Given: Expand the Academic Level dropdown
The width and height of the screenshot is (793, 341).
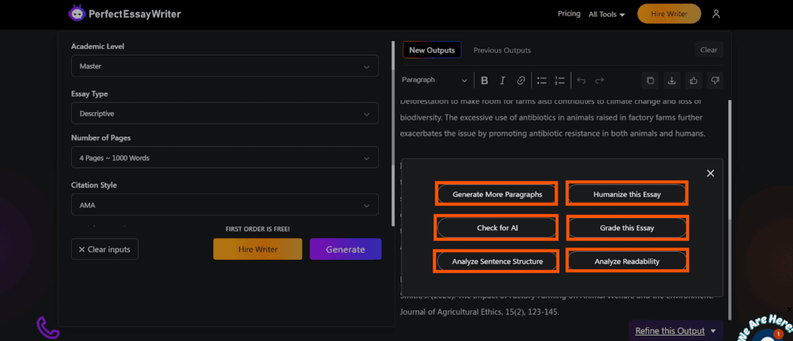Looking at the screenshot, I should point(225,66).
